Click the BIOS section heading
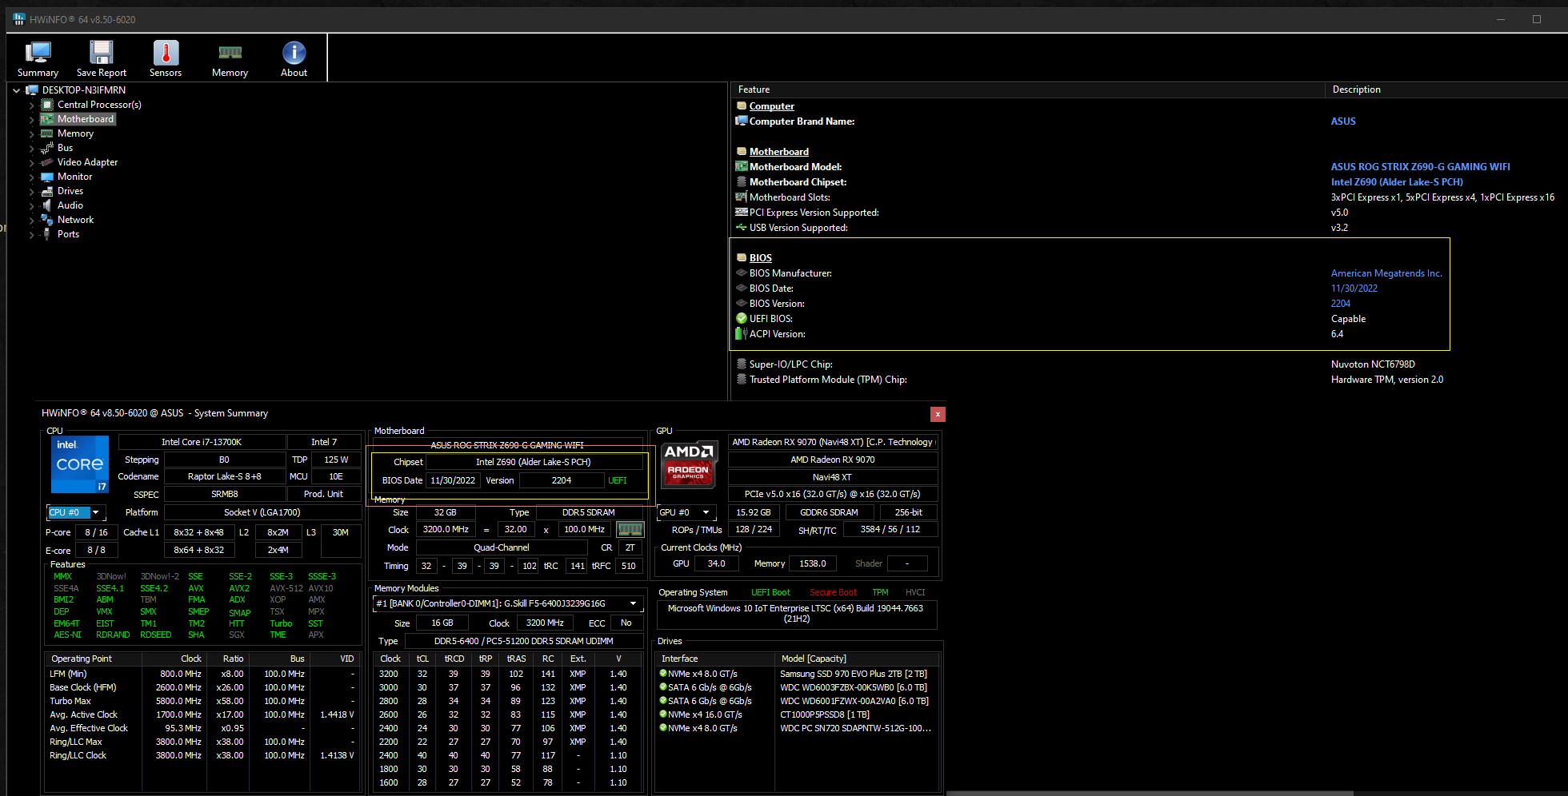Image resolution: width=1568 pixels, height=796 pixels. [761, 258]
